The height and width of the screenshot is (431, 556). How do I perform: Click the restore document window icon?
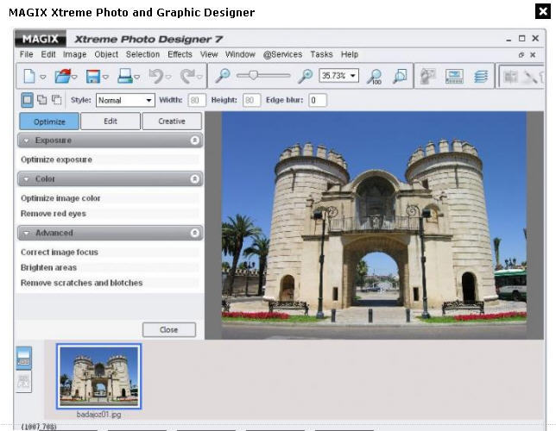tap(521, 55)
